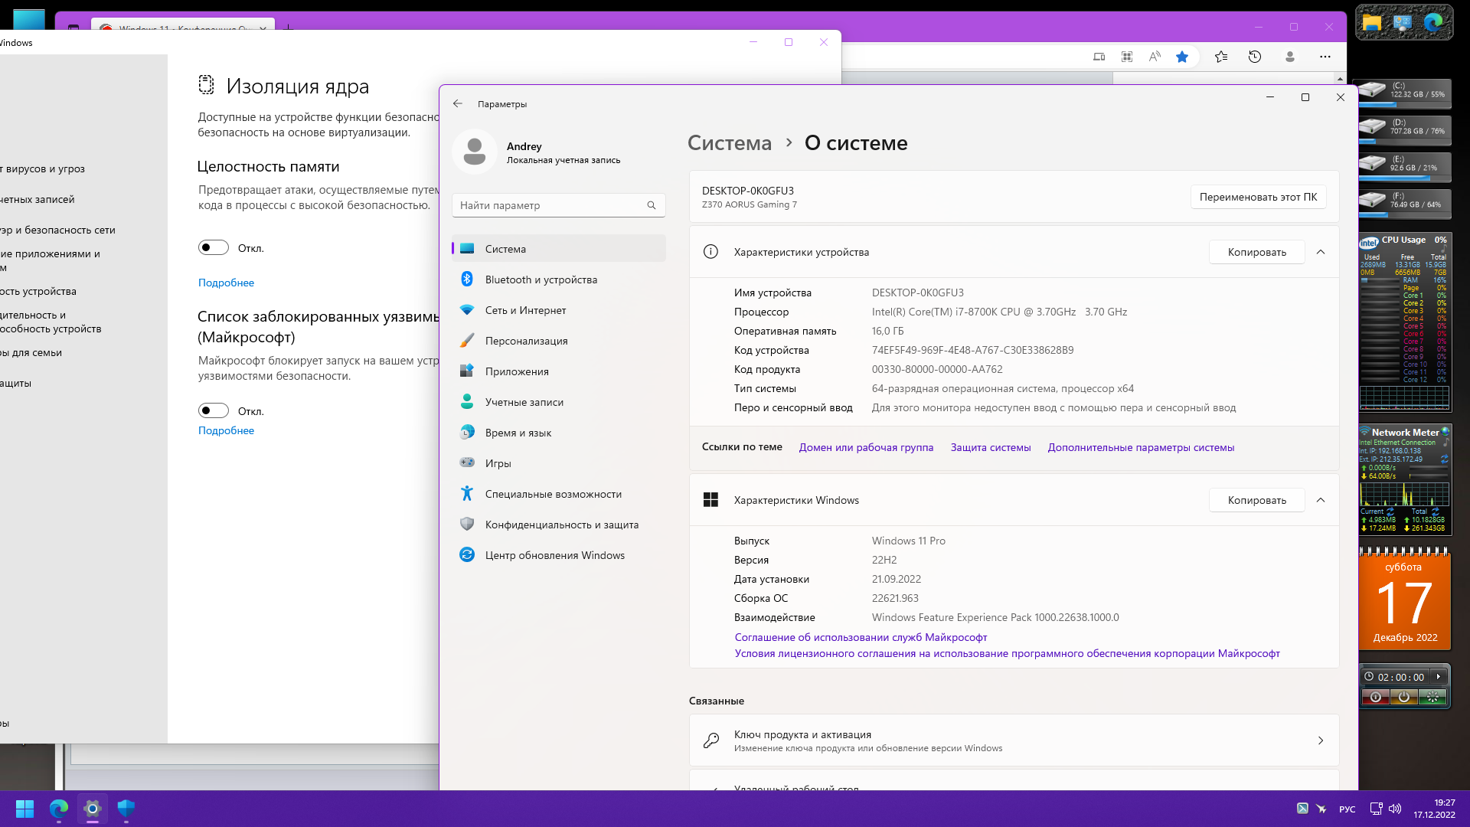This screenshot has width=1470, height=827.
Task: Collapse Характеристики Windows section
Action: click(x=1321, y=500)
